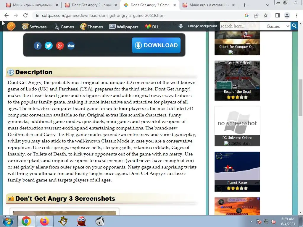Open the Software menu
This screenshot has width=303, height=227.
click(x=34, y=27)
